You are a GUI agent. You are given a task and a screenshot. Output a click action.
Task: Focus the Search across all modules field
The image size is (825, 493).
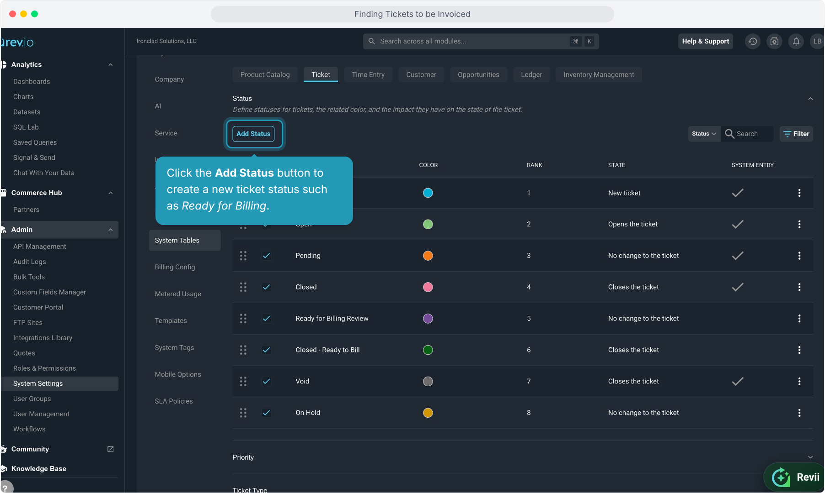coord(481,41)
